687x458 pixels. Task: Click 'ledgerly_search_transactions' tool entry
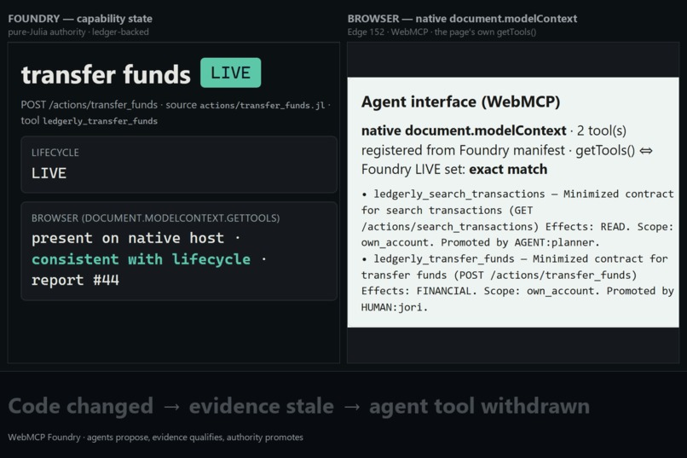pyautogui.click(x=459, y=194)
